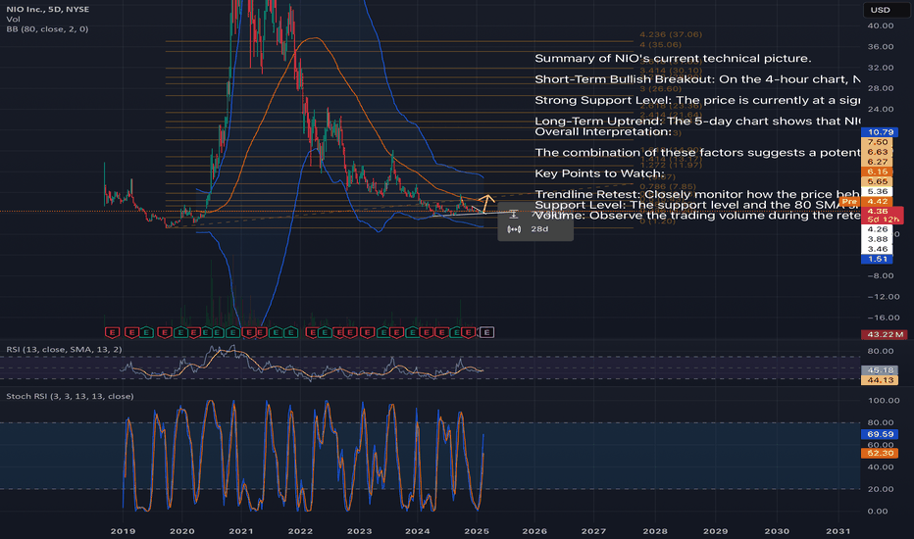Select the 'Trendline Retest' note
This screenshot has width=914, height=539.
697,195
